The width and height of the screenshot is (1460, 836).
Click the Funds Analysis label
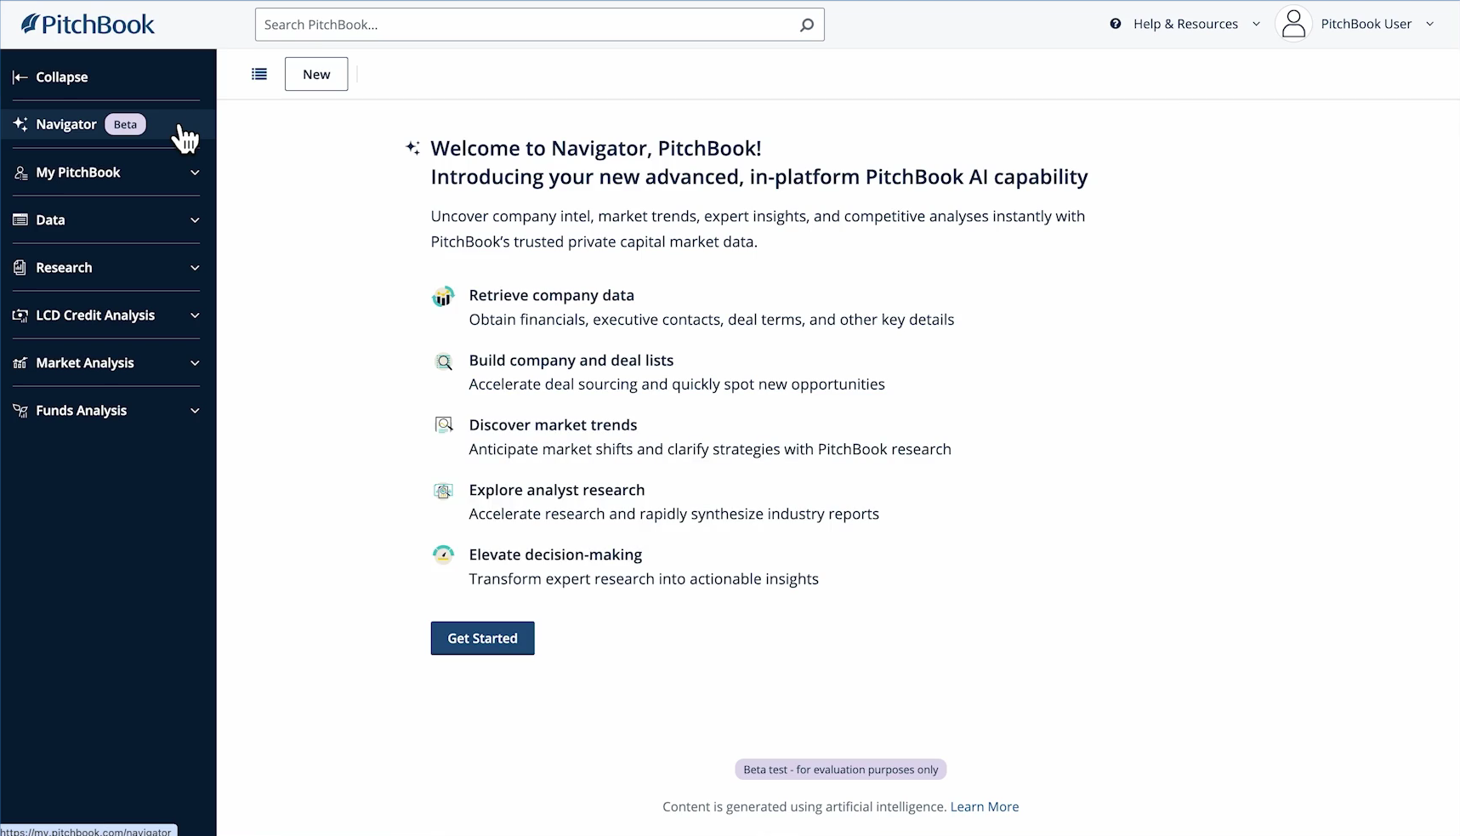pos(82,411)
